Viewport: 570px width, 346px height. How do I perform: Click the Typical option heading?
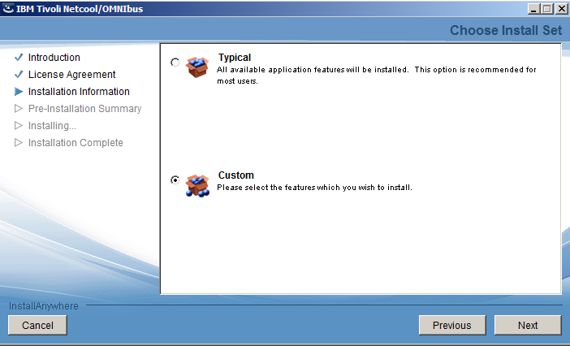click(x=235, y=58)
